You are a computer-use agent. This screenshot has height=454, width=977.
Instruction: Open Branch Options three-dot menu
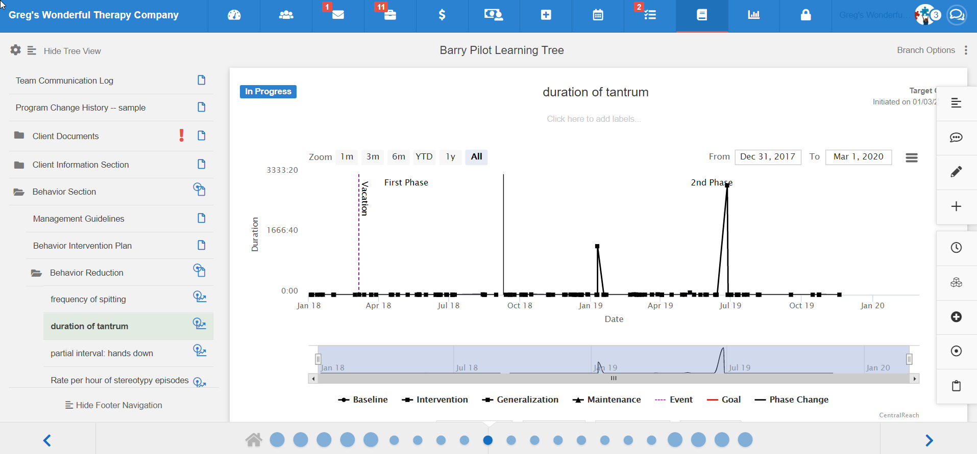point(966,50)
